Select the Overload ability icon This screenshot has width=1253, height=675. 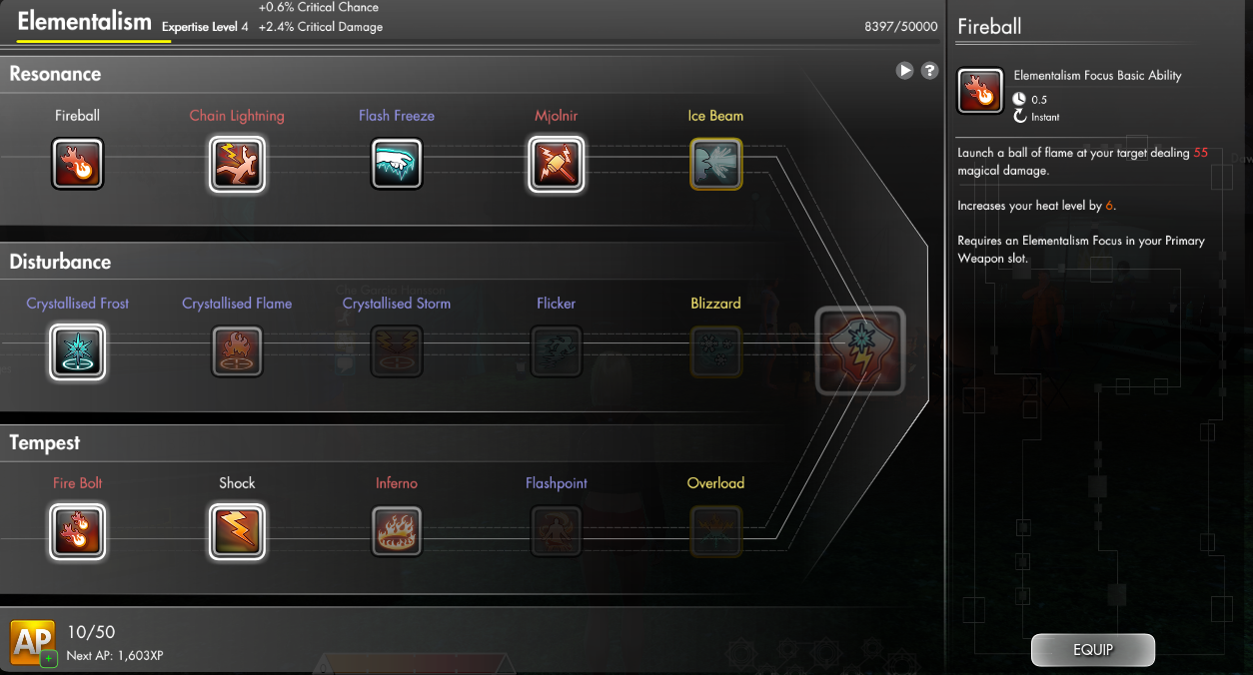pos(716,531)
